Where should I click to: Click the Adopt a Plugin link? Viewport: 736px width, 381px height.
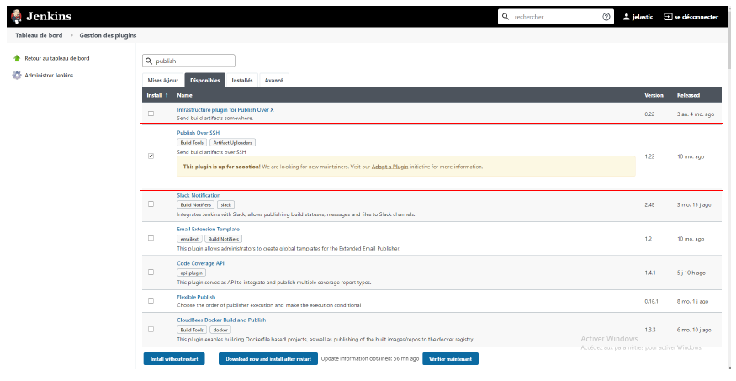[389, 167]
